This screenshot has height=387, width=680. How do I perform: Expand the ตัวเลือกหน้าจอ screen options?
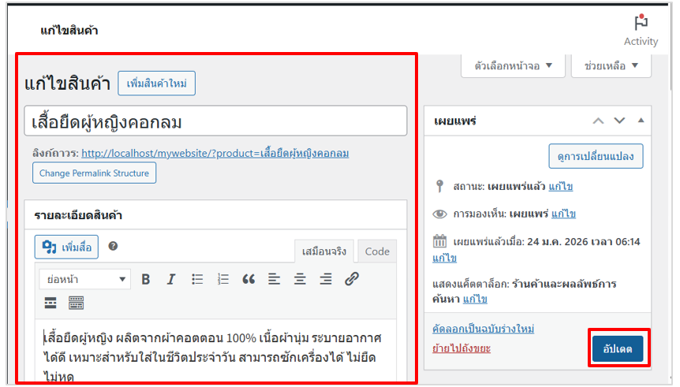(514, 65)
